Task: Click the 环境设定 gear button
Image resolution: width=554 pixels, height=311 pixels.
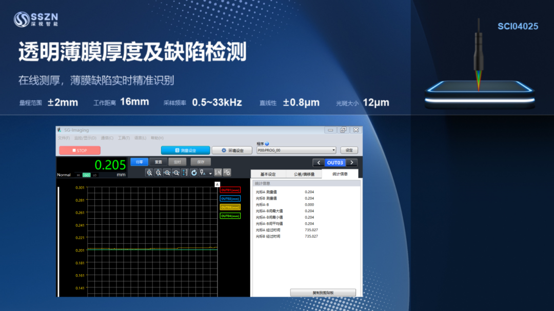Action: point(232,151)
